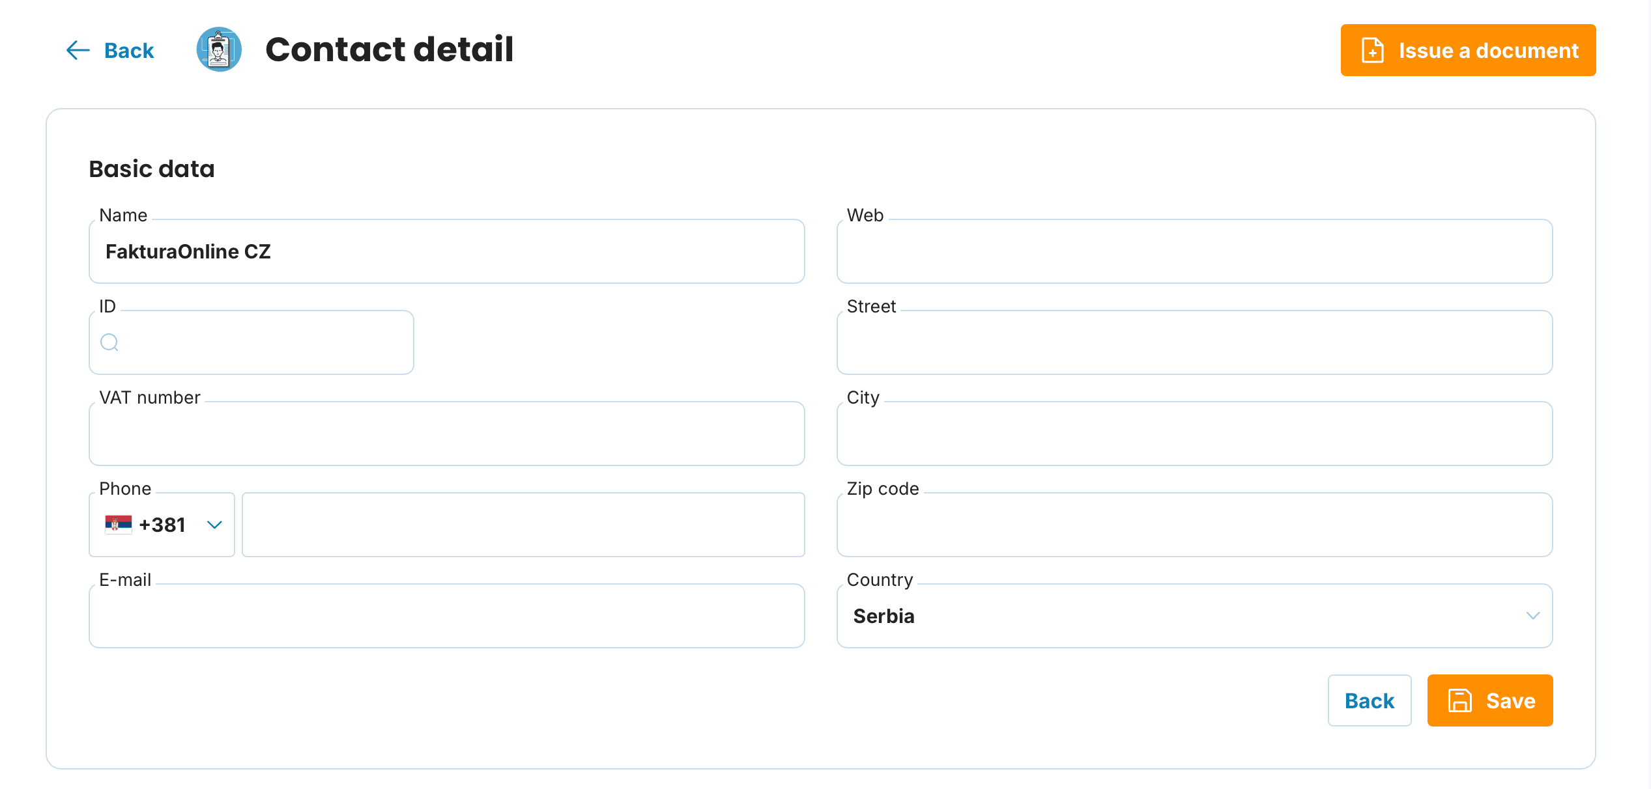This screenshot has height=789, width=1651.
Task: Click the contact avatar icon beside title
Action: pos(219,49)
